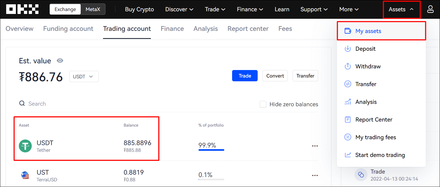Open the user profile icon
Viewport: 440px width, 187px height.
(x=430, y=9)
